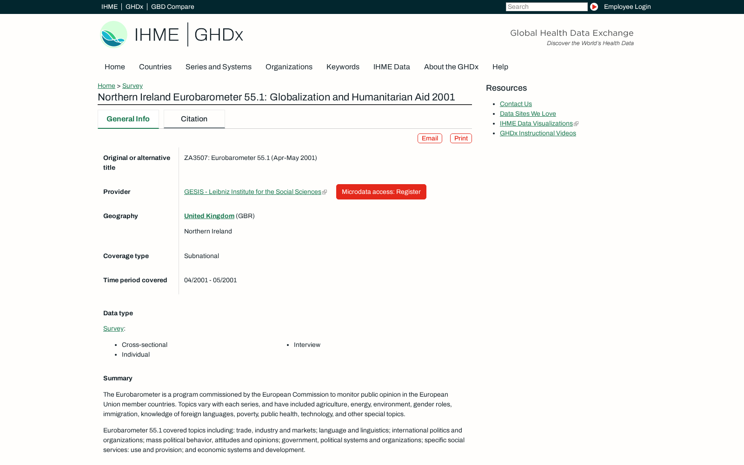Open the Countries menu
This screenshot has height=465, width=744.
[155, 67]
